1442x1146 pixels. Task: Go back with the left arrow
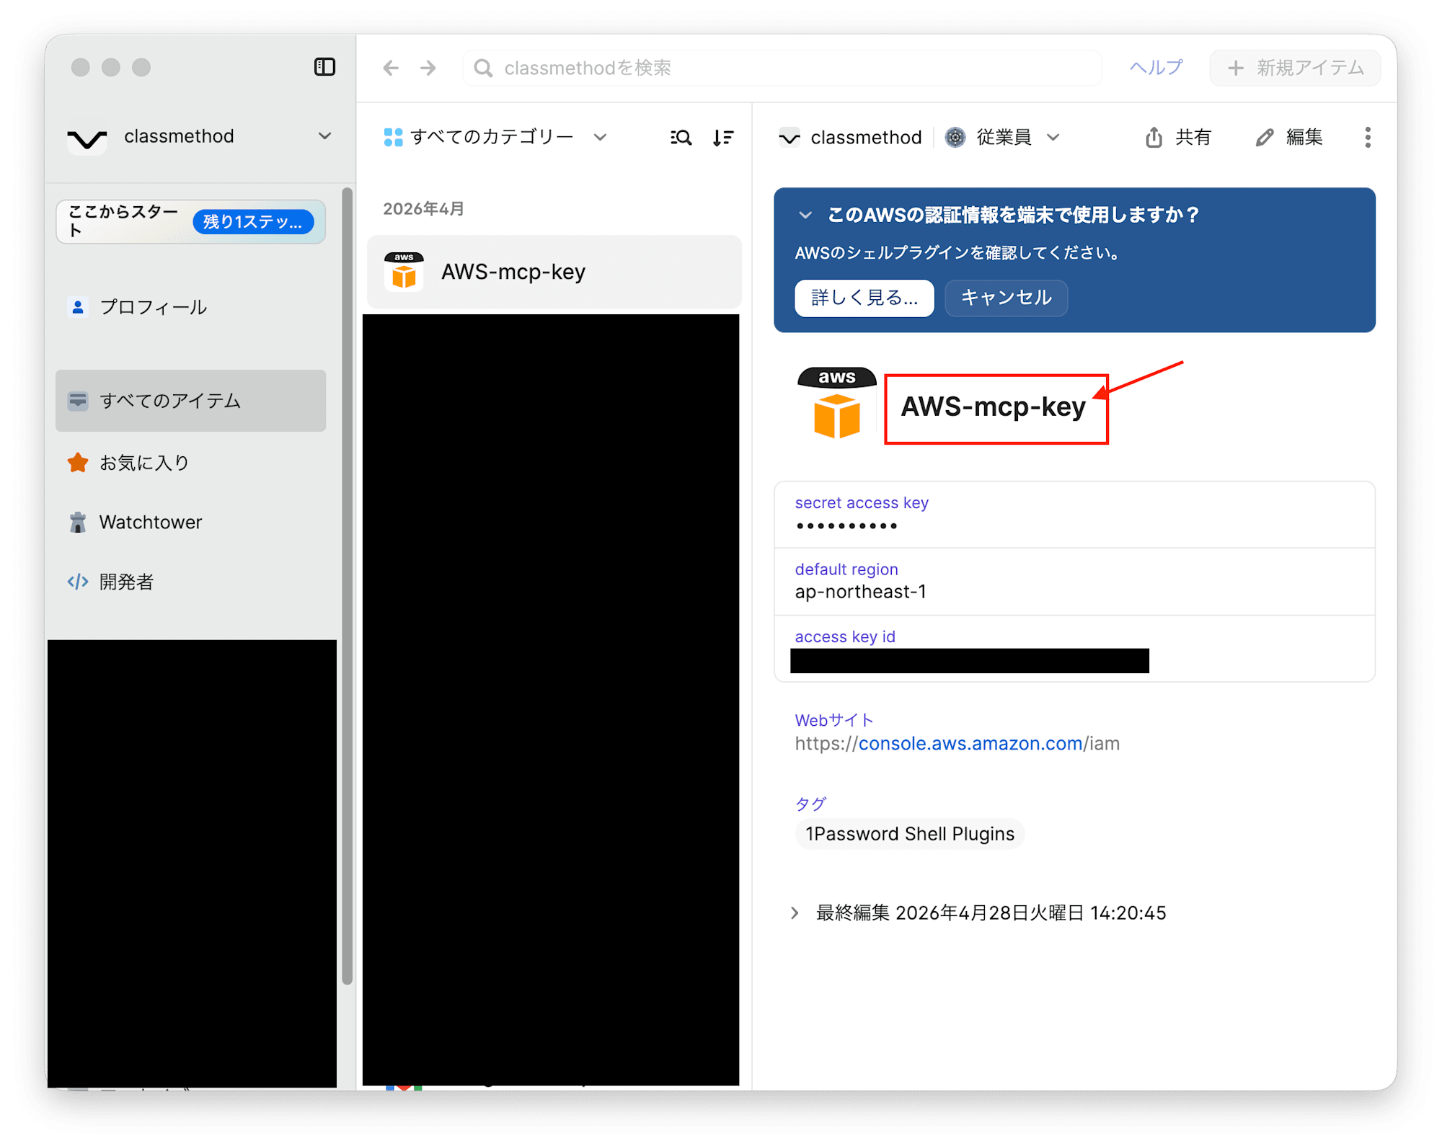coord(391,68)
